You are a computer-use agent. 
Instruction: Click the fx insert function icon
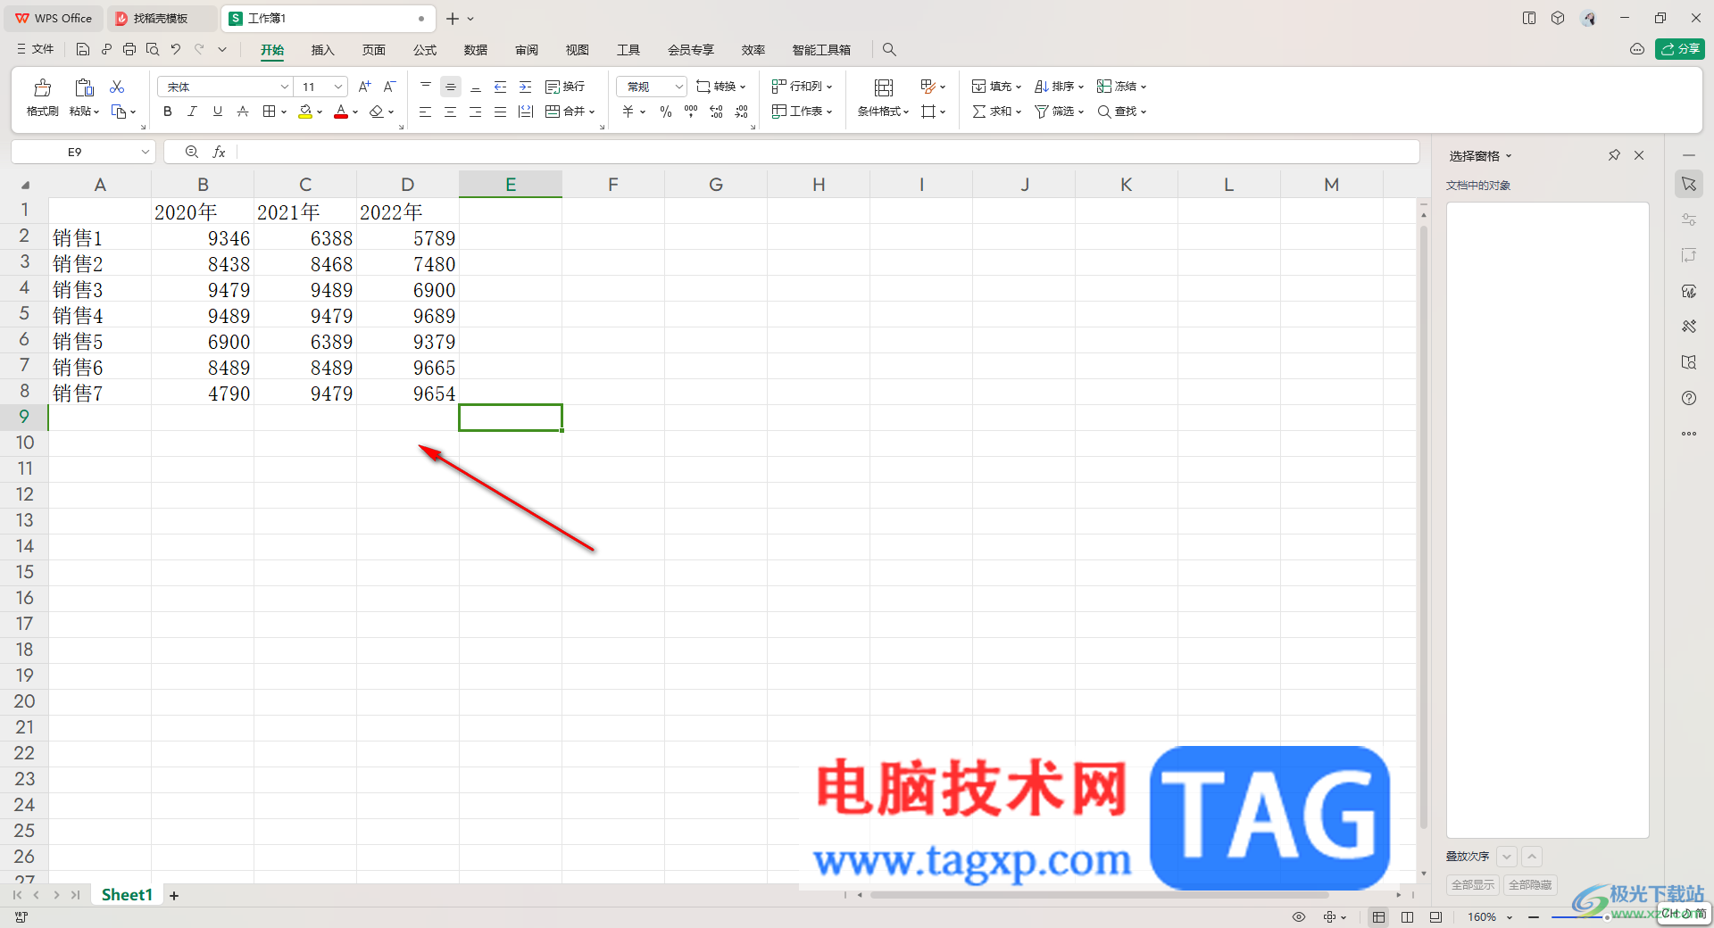(219, 153)
